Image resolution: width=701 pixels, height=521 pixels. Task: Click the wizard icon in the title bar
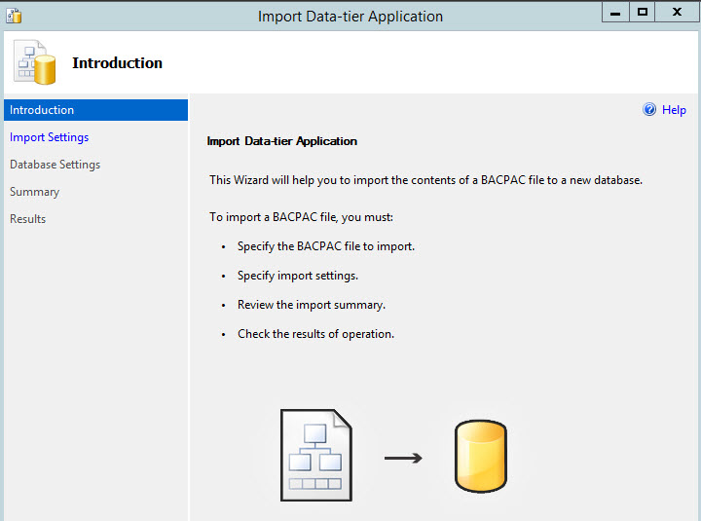[14, 16]
